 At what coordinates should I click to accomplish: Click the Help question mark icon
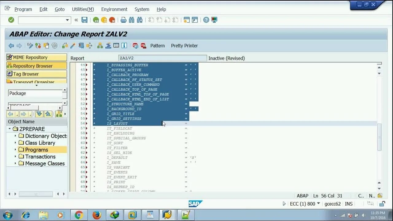(x=206, y=20)
